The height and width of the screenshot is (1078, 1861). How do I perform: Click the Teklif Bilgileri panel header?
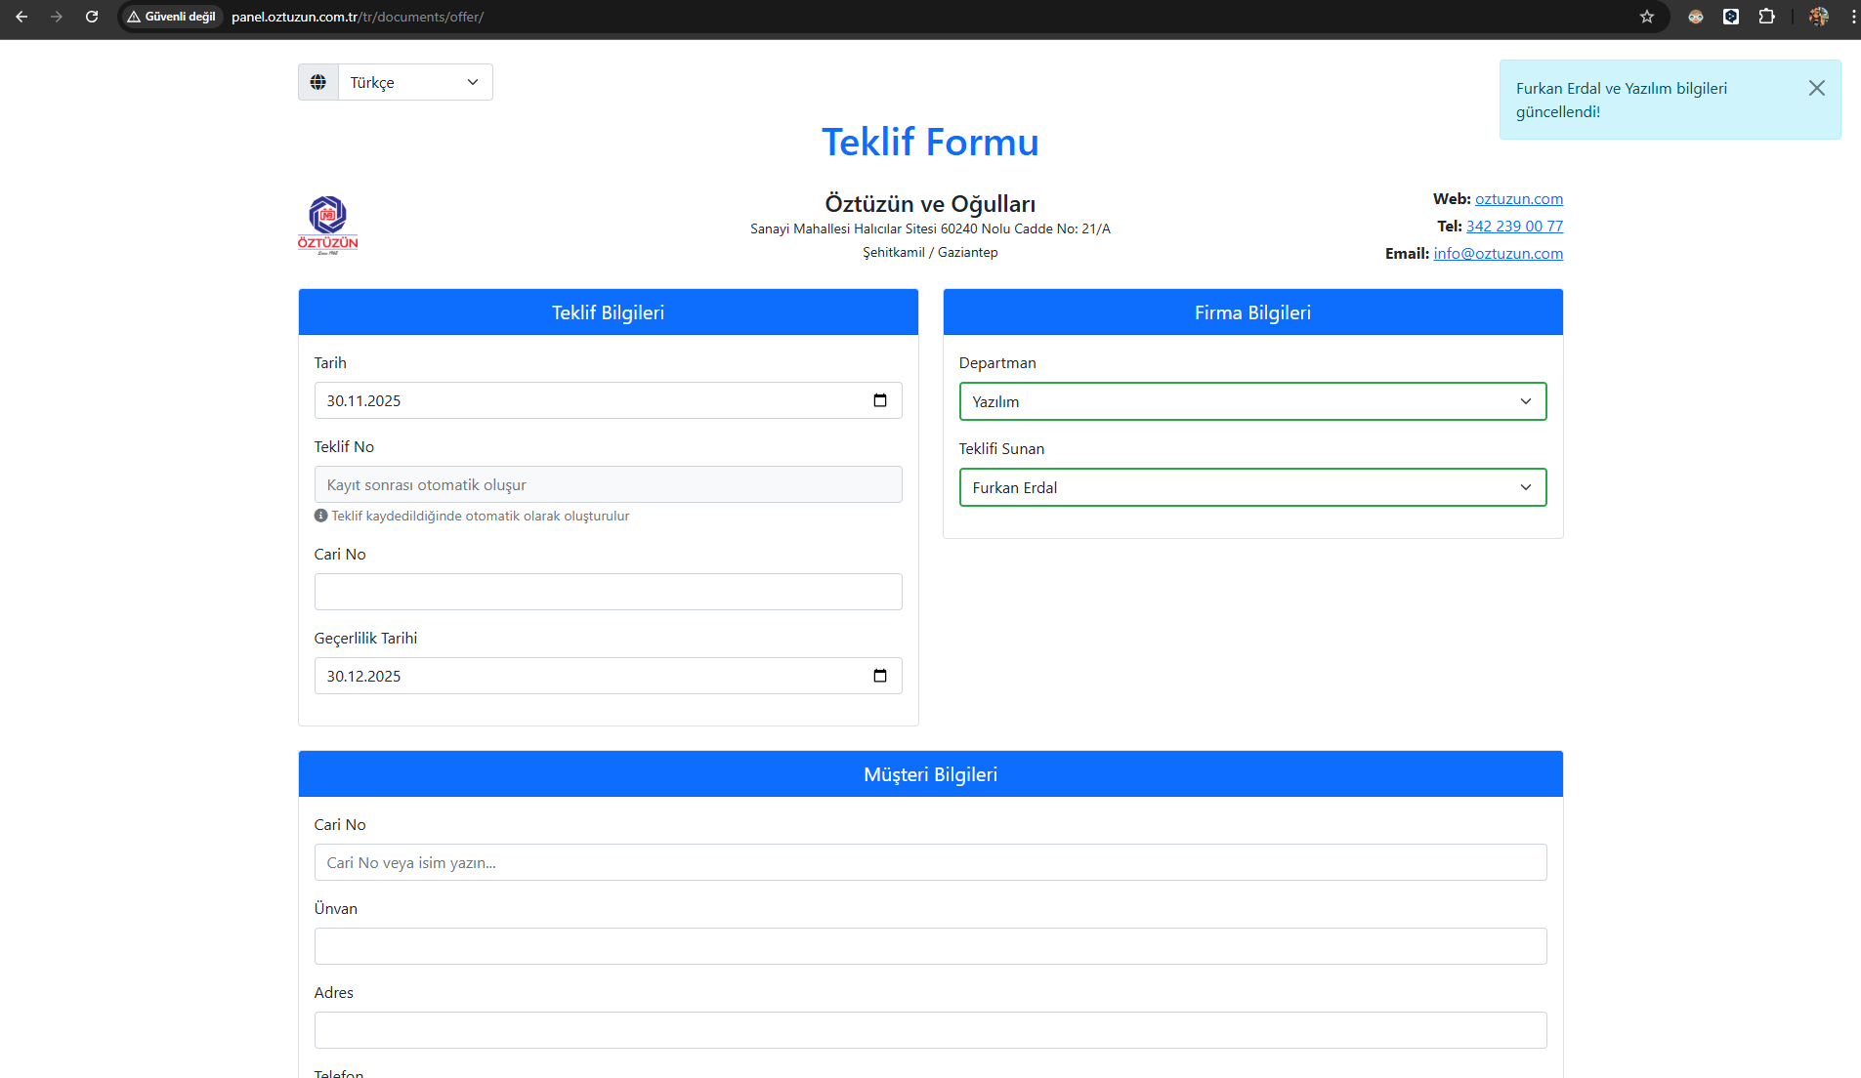(x=608, y=312)
